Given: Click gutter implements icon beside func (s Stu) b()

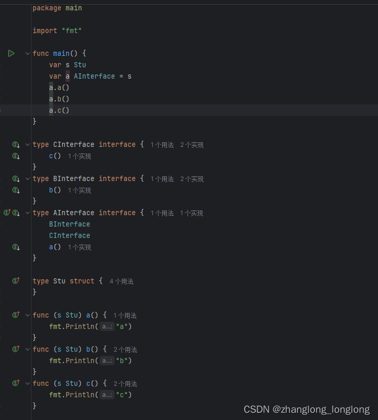Looking at the screenshot, I should tap(16, 349).
